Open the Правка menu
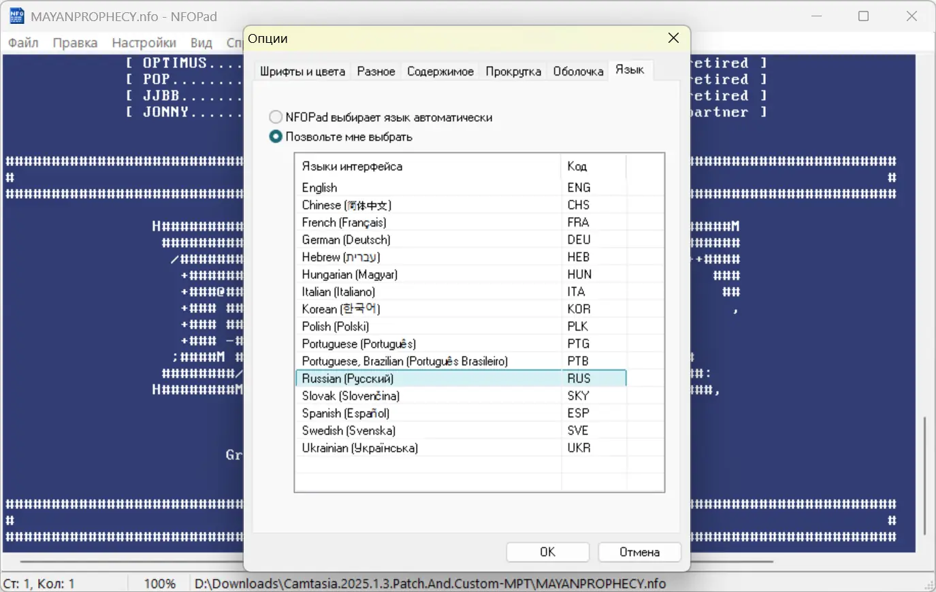 coord(75,42)
